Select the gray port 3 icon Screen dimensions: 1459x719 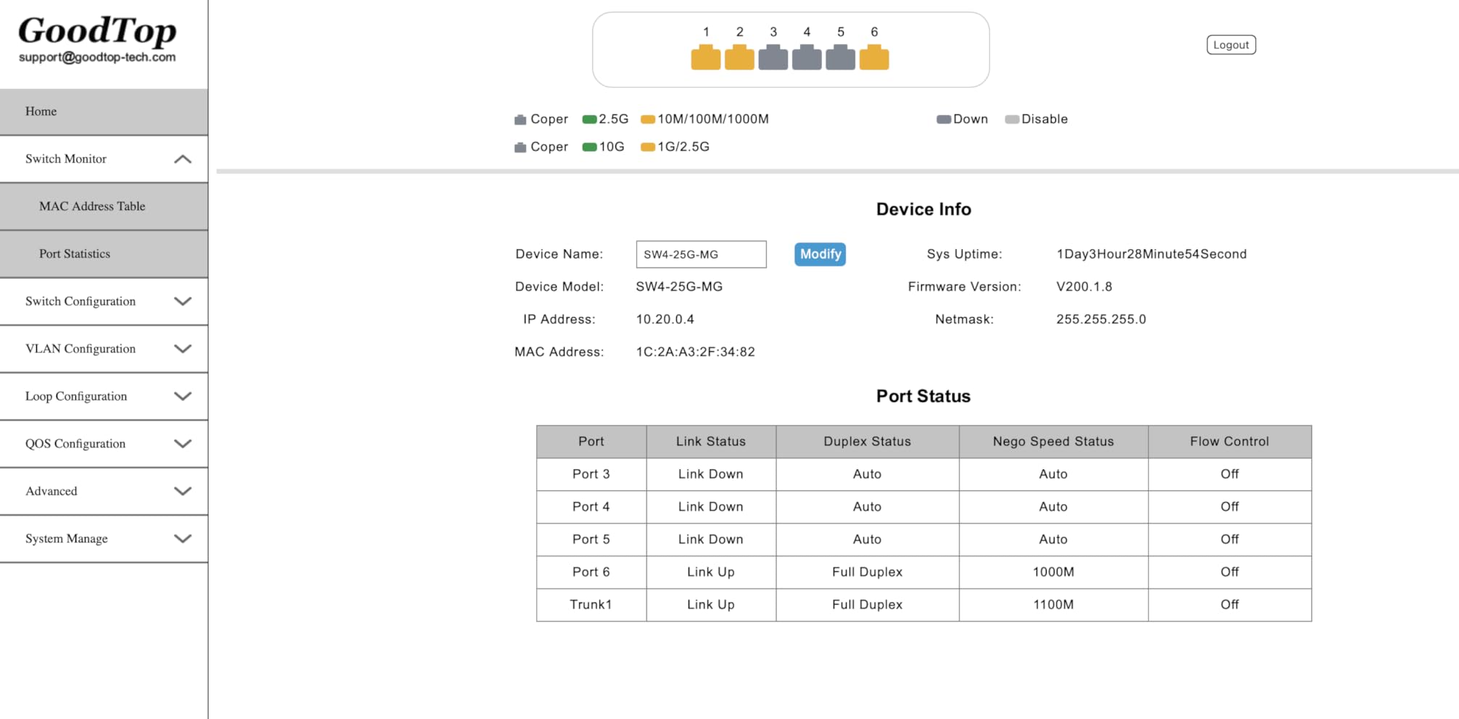(773, 57)
